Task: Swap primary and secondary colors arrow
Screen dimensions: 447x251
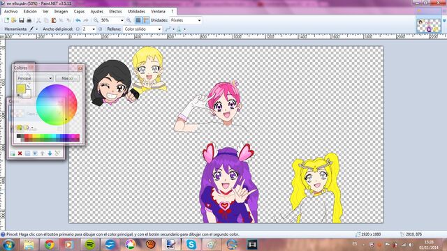Action: click(29, 86)
